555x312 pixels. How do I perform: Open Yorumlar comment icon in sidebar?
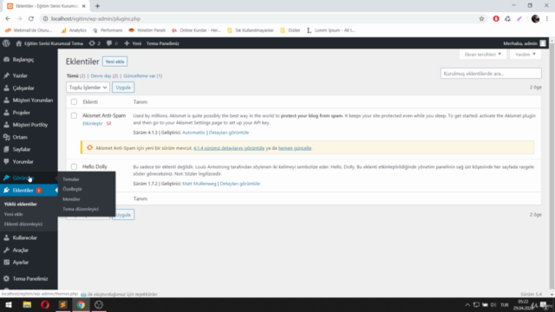coord(6,162)
